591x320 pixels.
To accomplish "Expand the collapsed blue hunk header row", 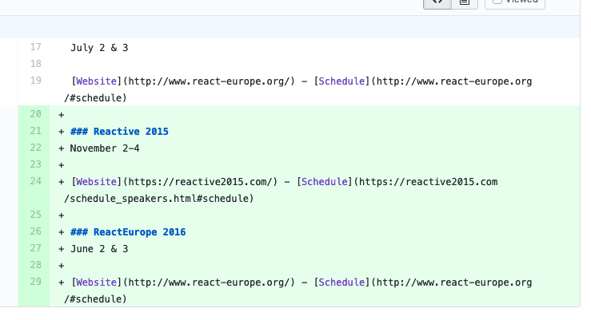I will tap(290, 26).
